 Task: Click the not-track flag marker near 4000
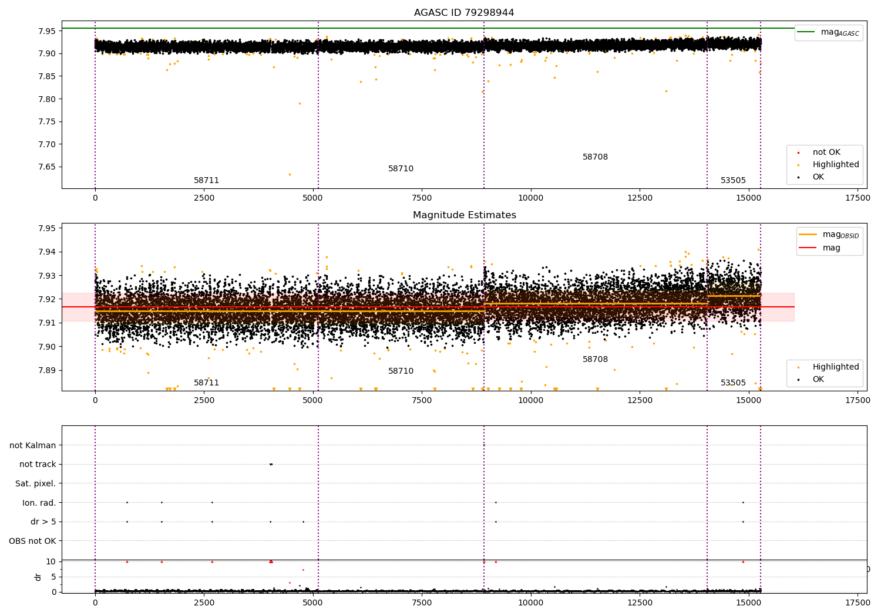[x=271, y=465]
